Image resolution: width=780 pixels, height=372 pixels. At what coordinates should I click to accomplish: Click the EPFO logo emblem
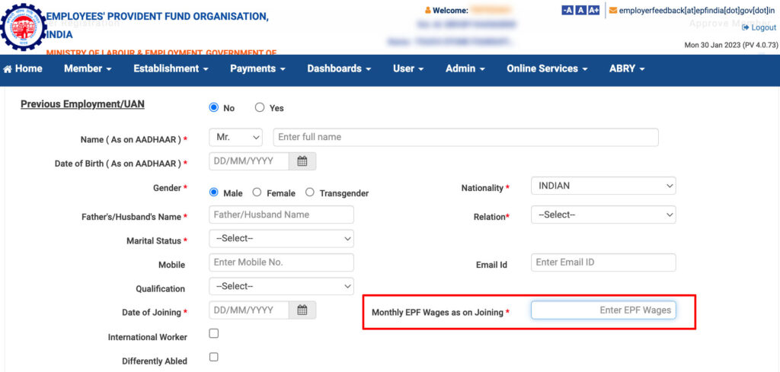(23, 27)
